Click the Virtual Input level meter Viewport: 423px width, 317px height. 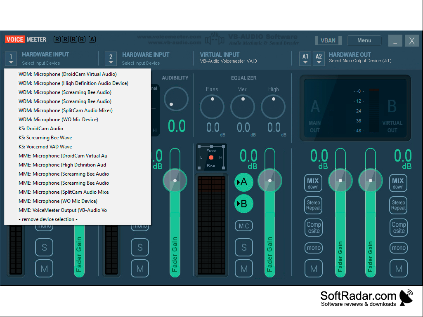click(x=211, y=225)
